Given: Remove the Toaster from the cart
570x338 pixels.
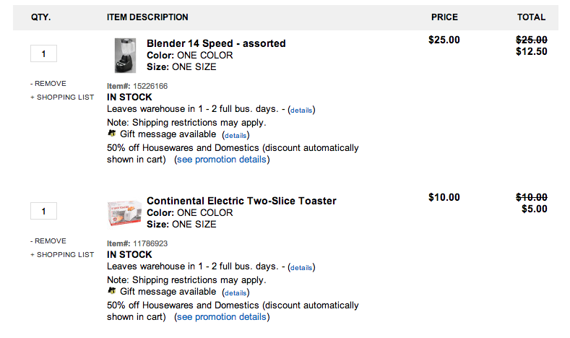Looking at the screenshot, I should coord(48,241).
